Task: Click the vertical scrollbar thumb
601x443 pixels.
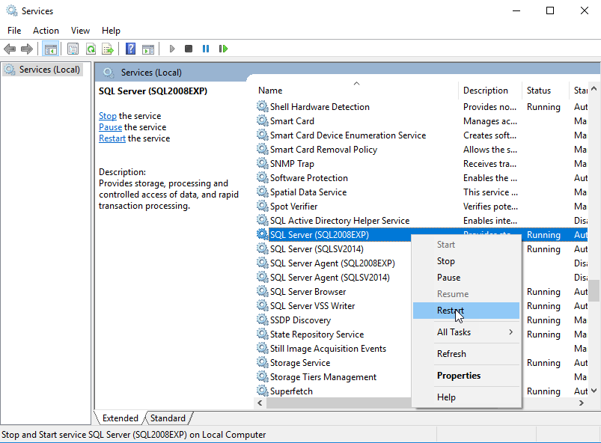Action: pyautogui.click(x=594, y=291)
